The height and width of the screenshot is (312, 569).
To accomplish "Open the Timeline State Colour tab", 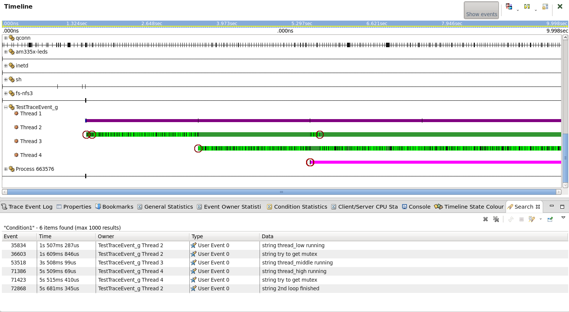I will point(473,207).
